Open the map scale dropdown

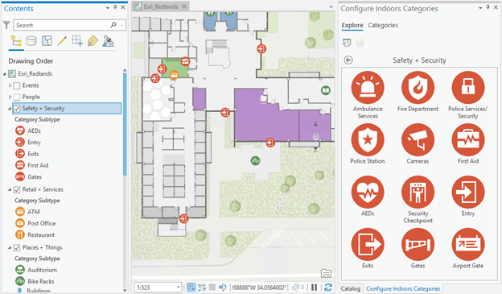click(178, 288)
